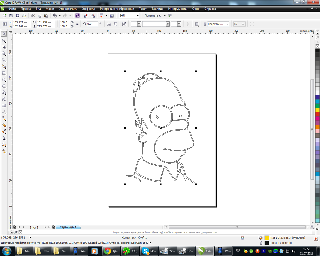Viewport: 320px width, 256px height.
Task: Mirror the object horizontally
Action: (x=109, y=24)
